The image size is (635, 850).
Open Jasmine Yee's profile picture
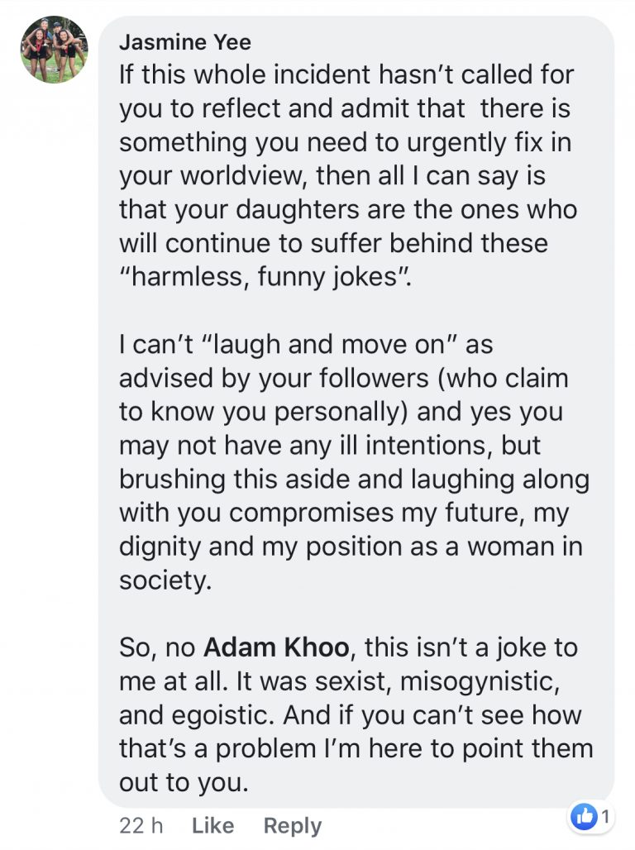coord(55,50)
